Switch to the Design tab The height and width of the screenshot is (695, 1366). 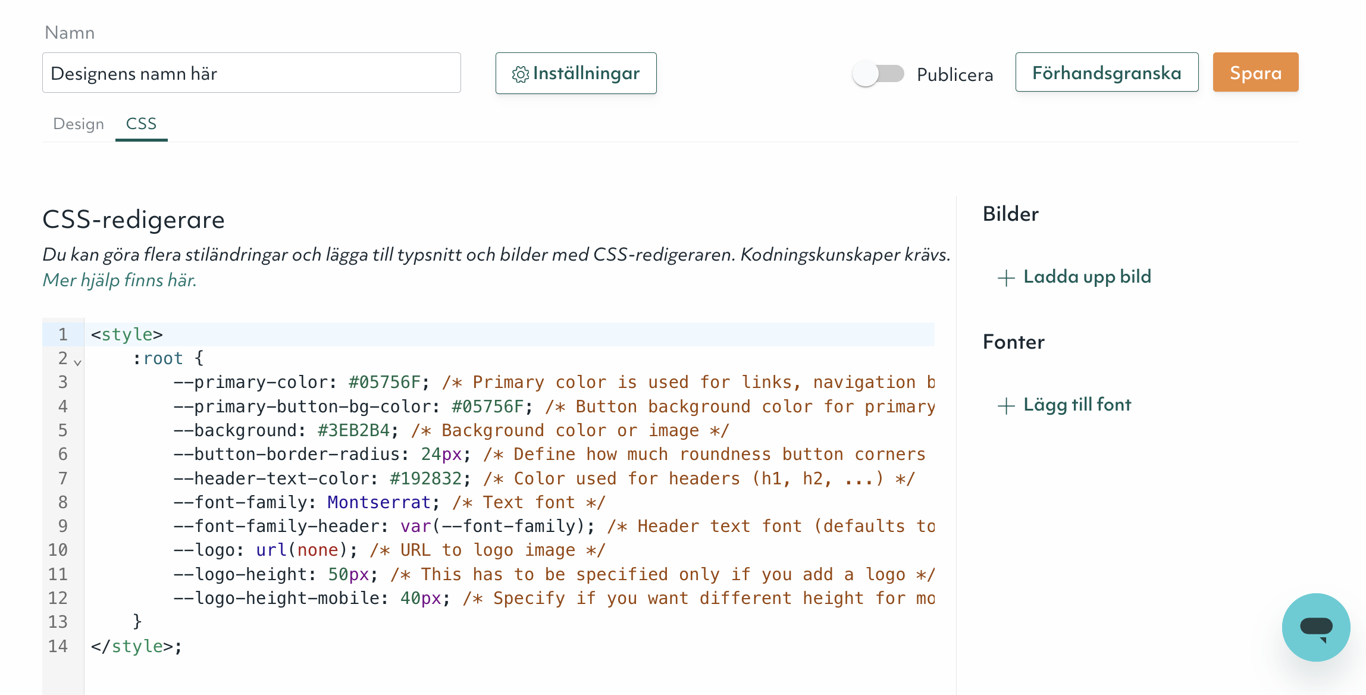(79, 124)
